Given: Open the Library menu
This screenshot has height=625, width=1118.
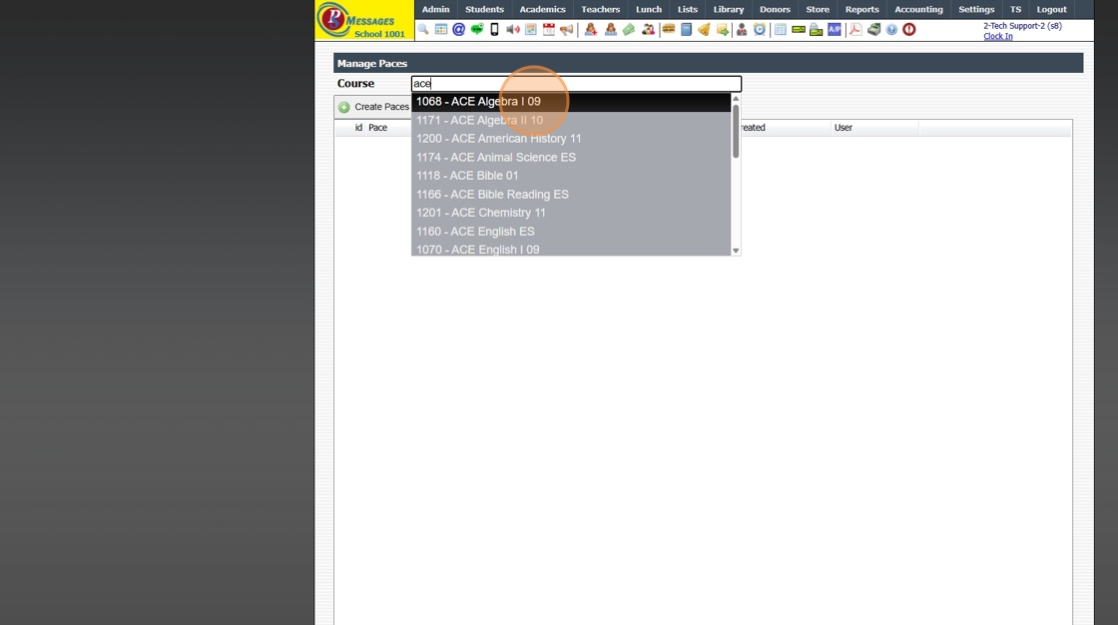Looking at the screenshot, I should tap(729, 9).
